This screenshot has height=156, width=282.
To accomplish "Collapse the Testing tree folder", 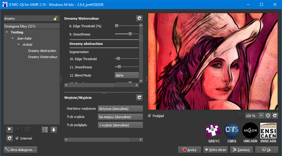I will (7, 32).
